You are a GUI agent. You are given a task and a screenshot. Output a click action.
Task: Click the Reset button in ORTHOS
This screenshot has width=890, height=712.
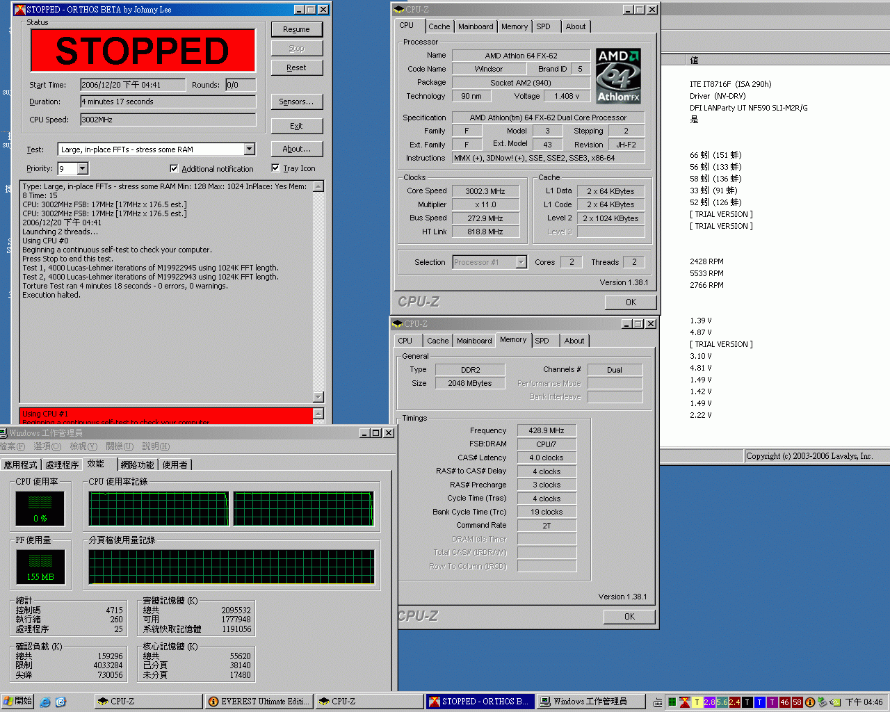pyautogui.click(x=296, y=67)
